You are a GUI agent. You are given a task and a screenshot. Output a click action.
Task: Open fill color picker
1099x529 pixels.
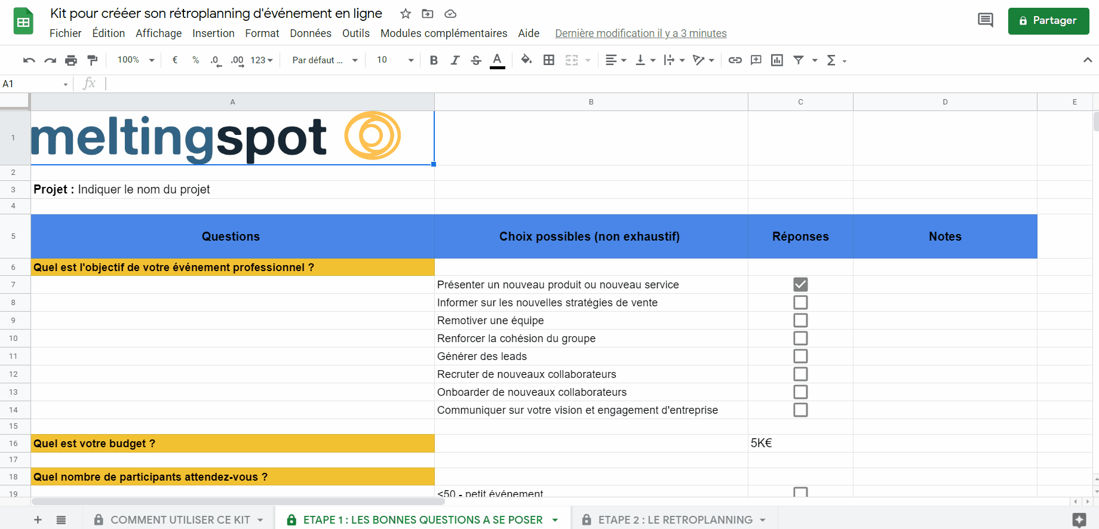526,60
